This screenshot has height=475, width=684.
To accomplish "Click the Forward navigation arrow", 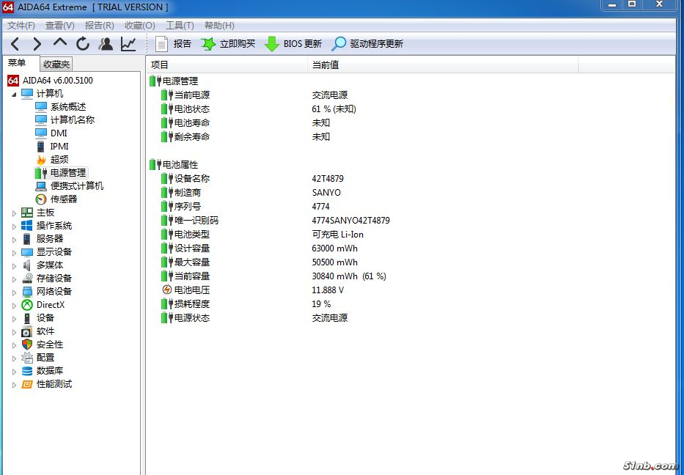I will click(37, 44).
